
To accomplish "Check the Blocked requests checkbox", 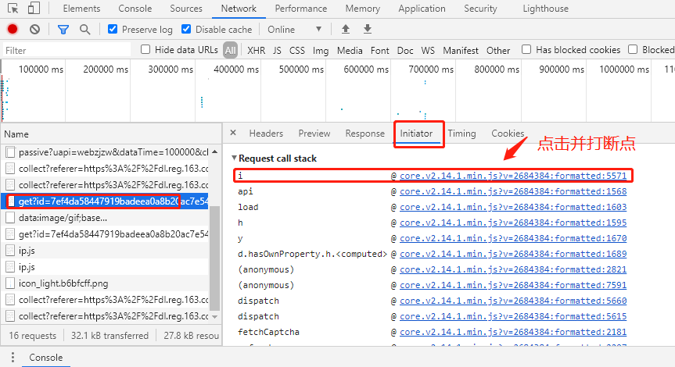I will (633, 49).
